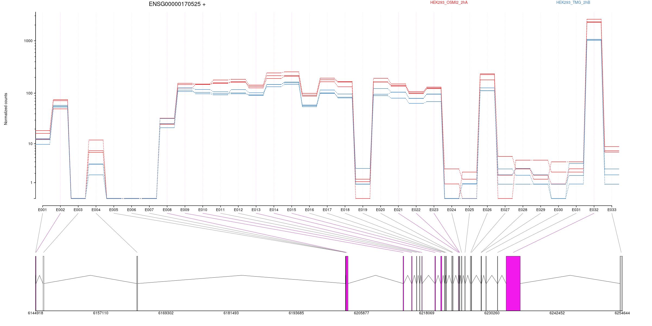
Task: Click genomic coordinate 6193685
Action: point(296,313)
